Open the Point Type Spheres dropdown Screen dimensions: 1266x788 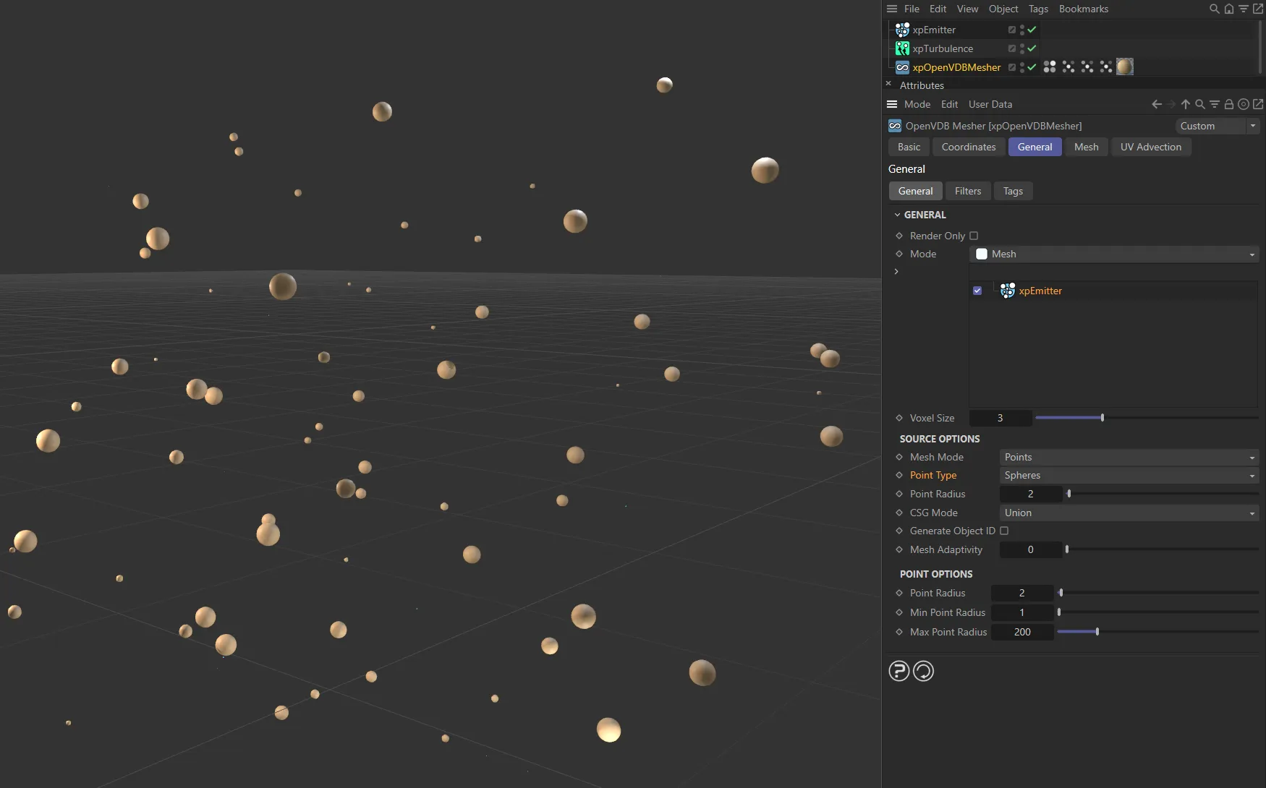pyautogui.click(x=1128, y=475)
